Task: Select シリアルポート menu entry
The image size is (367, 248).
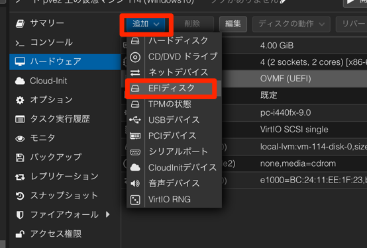Action: pos(174,151)
